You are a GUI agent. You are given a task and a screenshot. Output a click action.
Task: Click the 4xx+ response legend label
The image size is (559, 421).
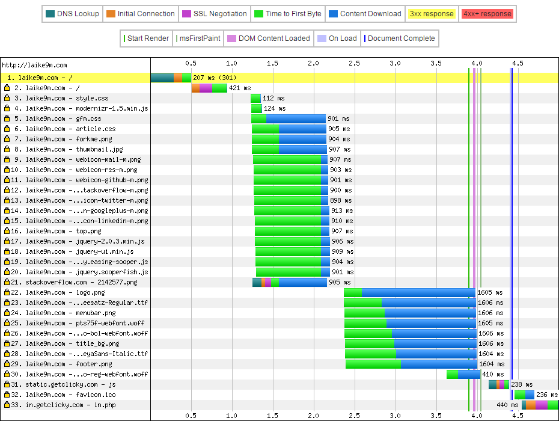(x=487, y=14)
